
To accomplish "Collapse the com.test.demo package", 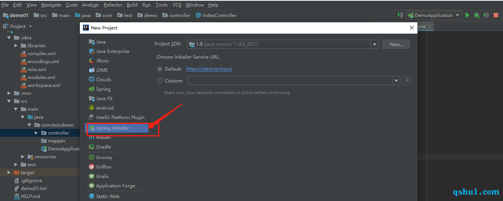I will click(x=30, y=125).
